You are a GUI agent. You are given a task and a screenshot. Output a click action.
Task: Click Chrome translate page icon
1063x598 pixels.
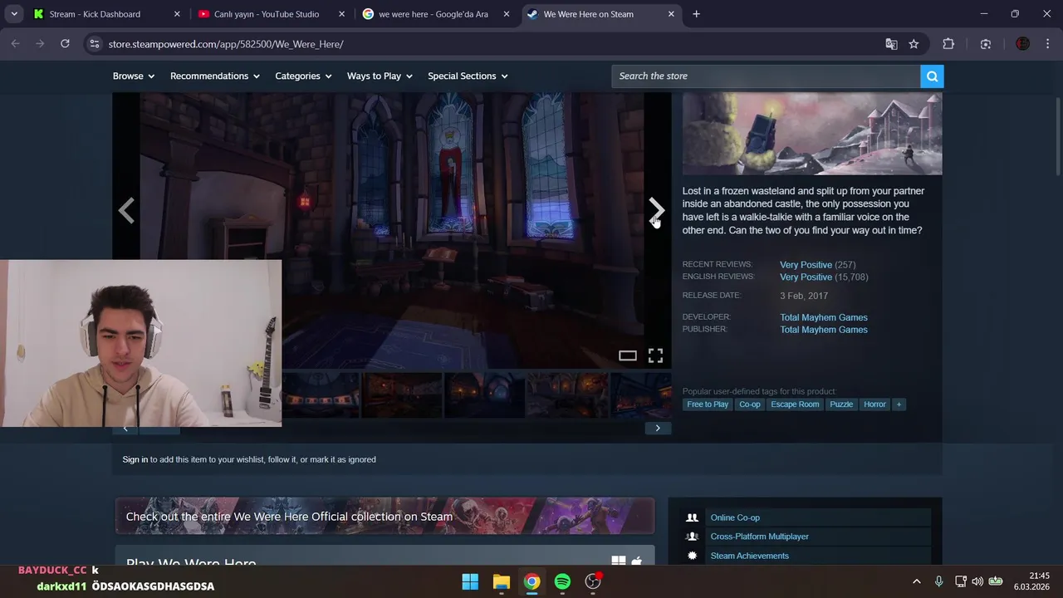pyautogui.click(x=891, y=44)
